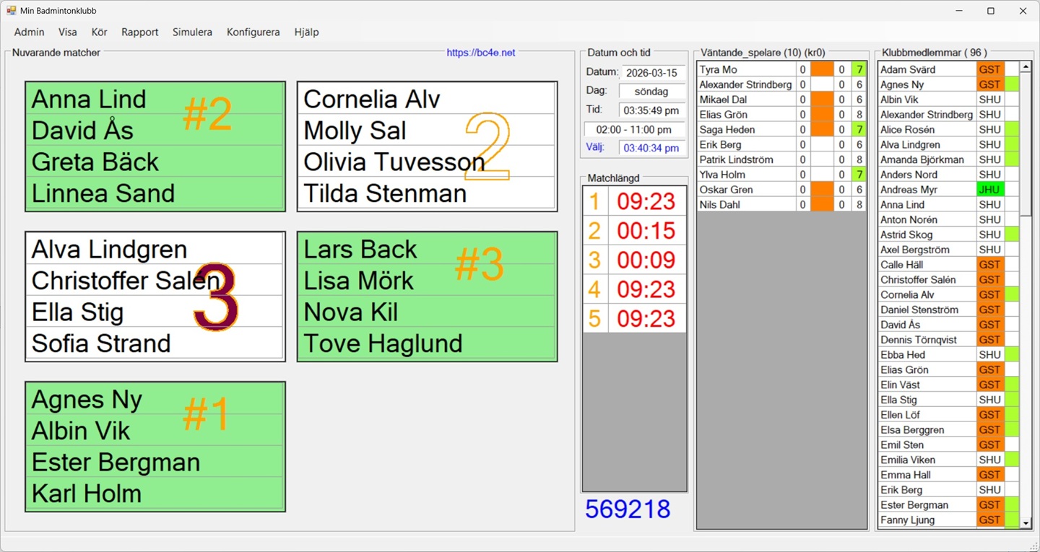Open the Simulera menu
This screenshot has height=552, width=1040.
(193, 32)
